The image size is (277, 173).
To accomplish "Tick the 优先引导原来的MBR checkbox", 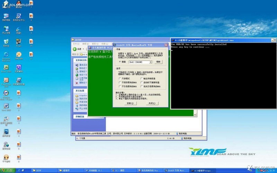I will 142,86.
